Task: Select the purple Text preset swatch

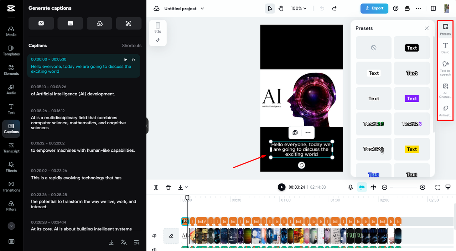Action: point(412,98)
